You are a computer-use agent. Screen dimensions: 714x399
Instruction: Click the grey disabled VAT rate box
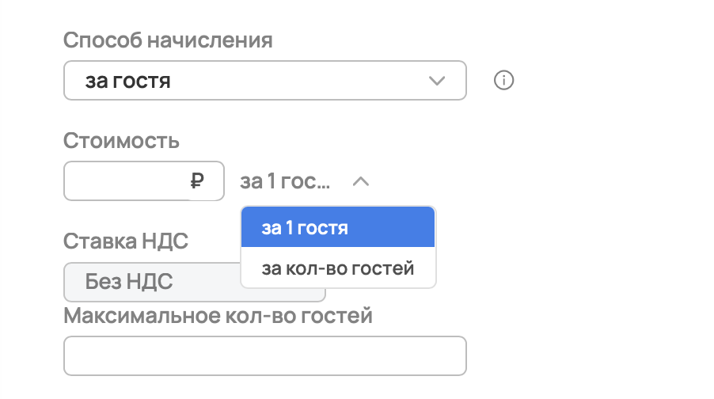[x=150, y=282]
